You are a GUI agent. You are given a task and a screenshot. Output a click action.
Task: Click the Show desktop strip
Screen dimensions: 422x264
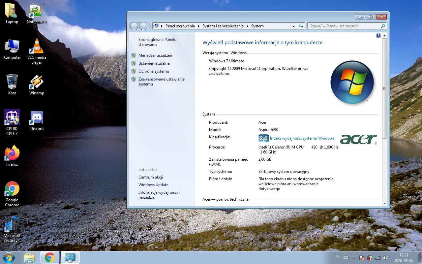[x=419, y=257]
